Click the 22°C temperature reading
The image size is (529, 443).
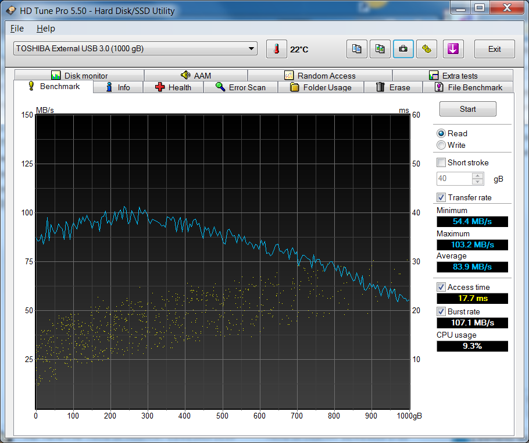[x=299, y=49]
